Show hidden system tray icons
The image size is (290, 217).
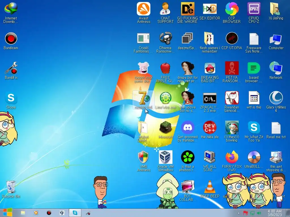pyautogui.click(x=238, y=213)
